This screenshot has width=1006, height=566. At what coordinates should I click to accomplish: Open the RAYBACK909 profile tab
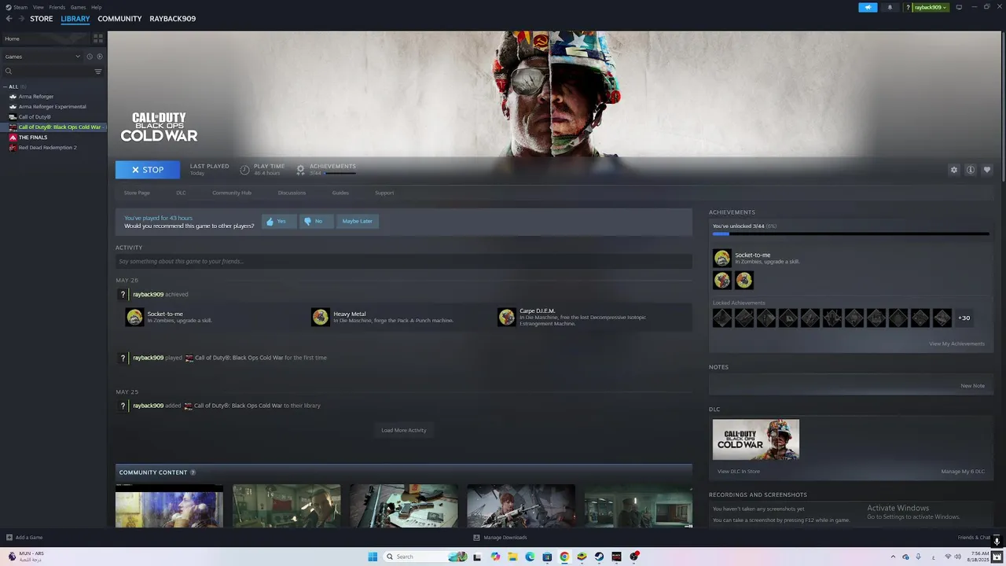[x=173, y=19]
